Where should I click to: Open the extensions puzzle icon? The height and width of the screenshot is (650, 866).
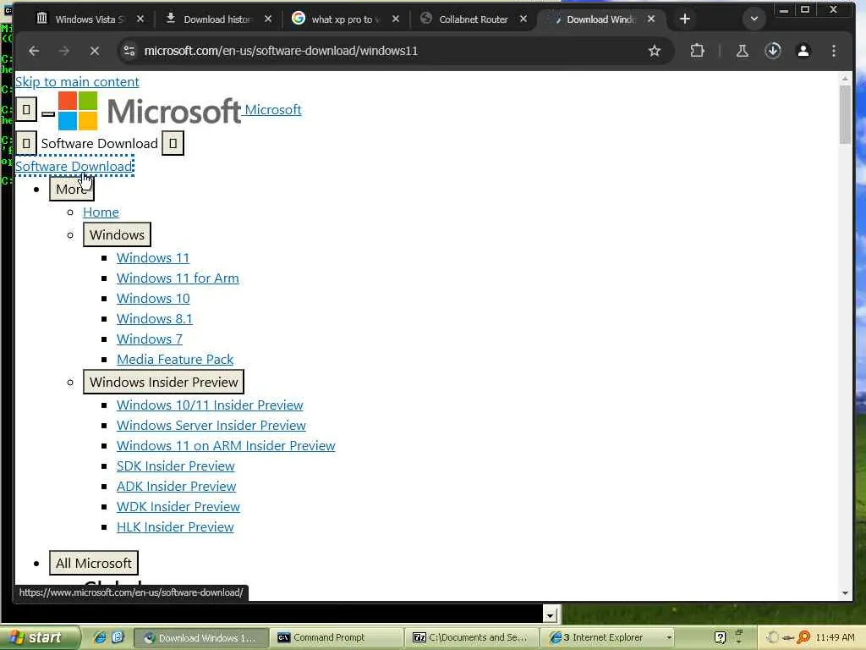pyautogui.click(x=697, y=51)
